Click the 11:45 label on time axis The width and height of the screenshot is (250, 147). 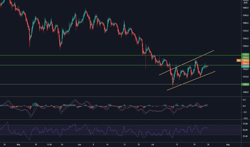(49, 145)
